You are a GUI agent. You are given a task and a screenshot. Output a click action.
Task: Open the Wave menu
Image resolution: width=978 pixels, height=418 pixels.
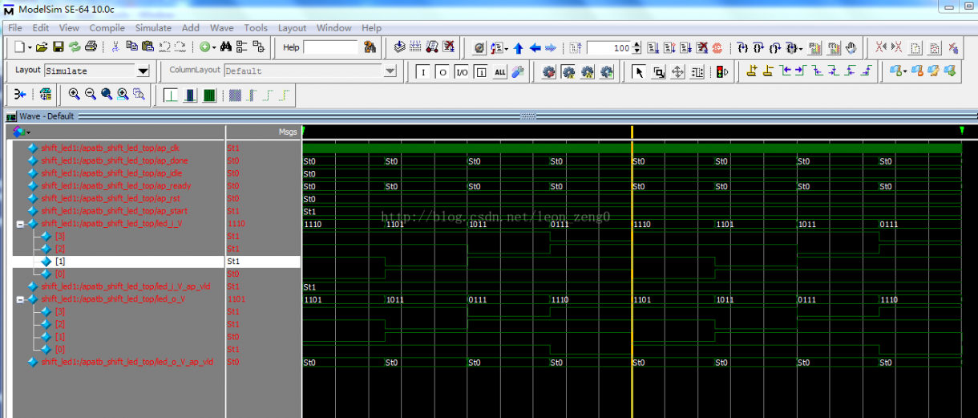point(222,28)
